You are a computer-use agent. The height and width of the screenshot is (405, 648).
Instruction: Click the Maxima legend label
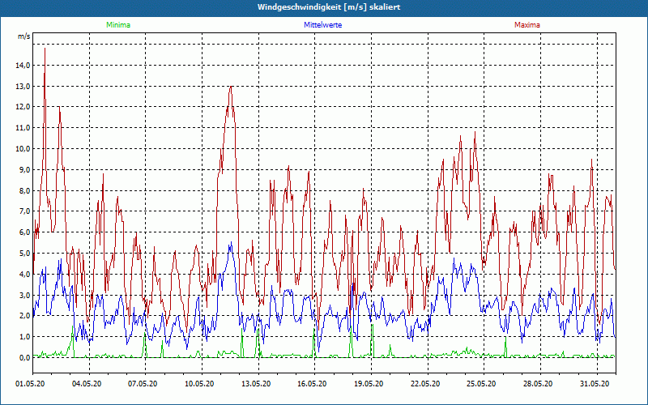pos(527,25)
